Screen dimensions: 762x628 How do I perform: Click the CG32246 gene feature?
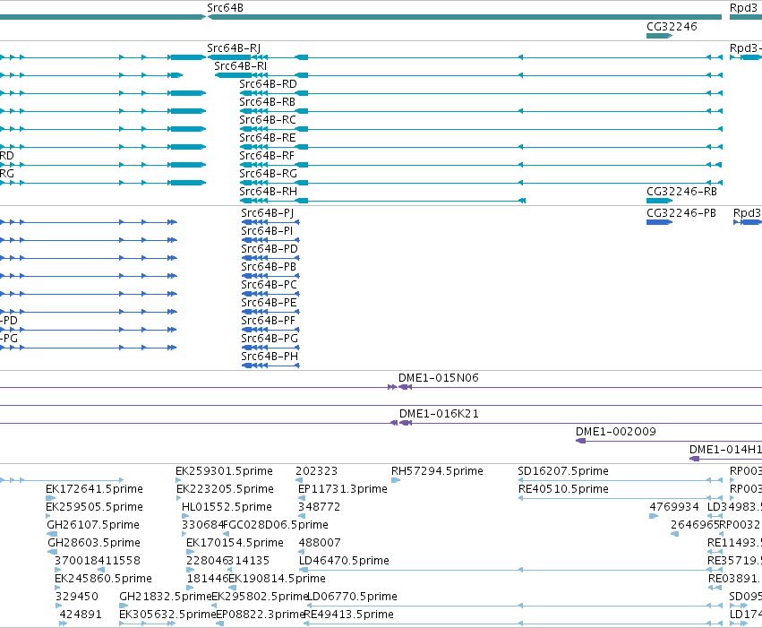(x=659, y=36)
